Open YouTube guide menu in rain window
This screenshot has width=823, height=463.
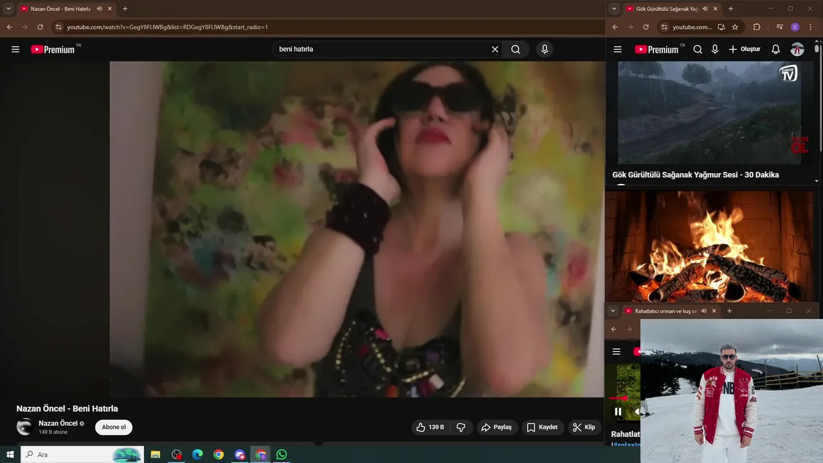click(x=618, y=50)
